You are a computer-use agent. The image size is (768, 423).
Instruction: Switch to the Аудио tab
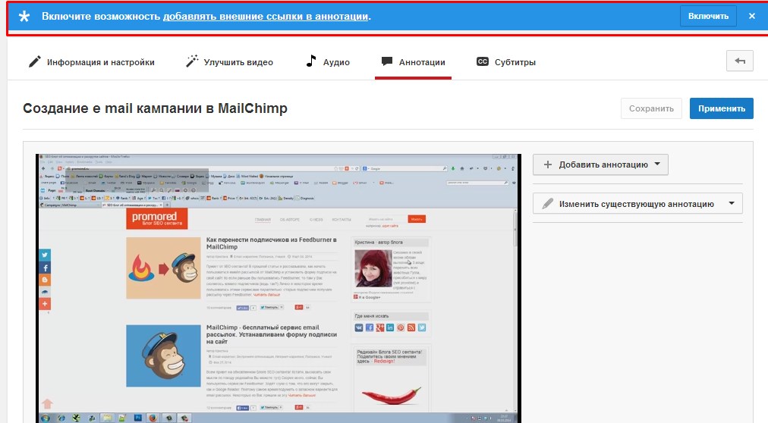(328, 62)
